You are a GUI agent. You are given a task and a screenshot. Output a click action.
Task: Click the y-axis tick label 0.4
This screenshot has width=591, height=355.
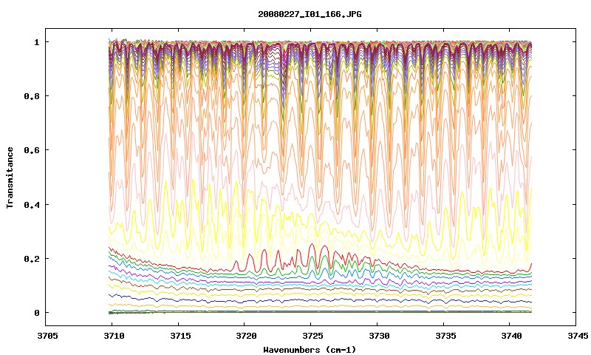[32, 205]
